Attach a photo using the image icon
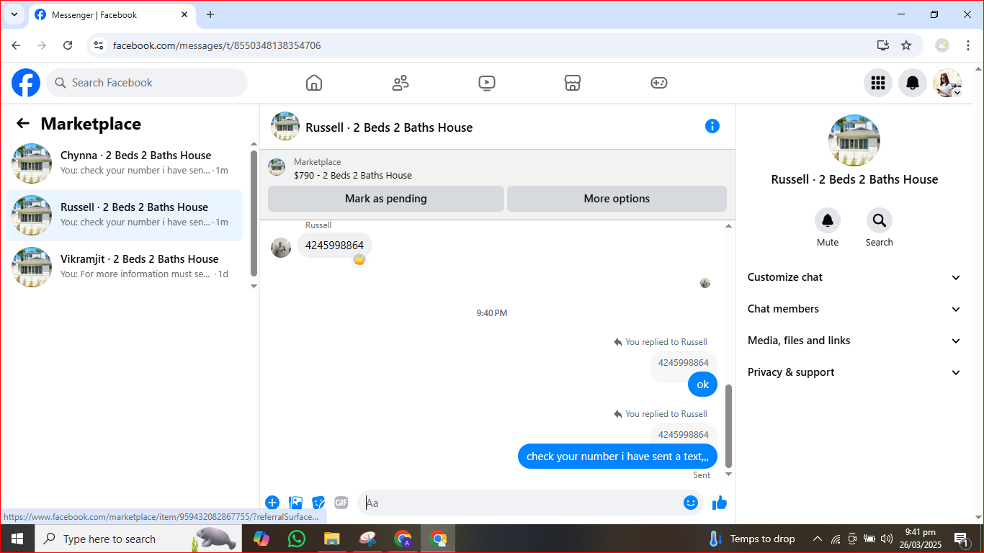The height and width of the screenshot is (553, 984). [295, 503]
